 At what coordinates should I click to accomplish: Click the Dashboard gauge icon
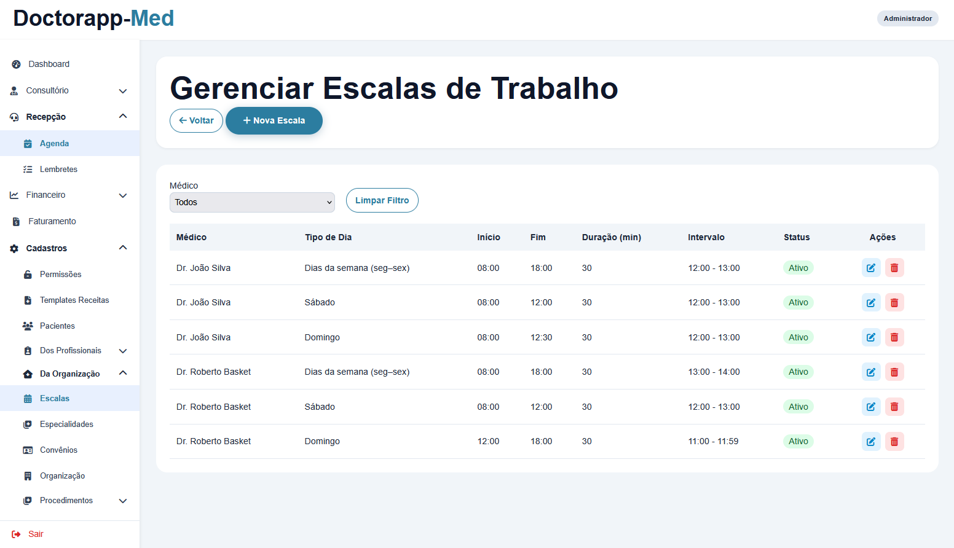click(x=16, y=64)
